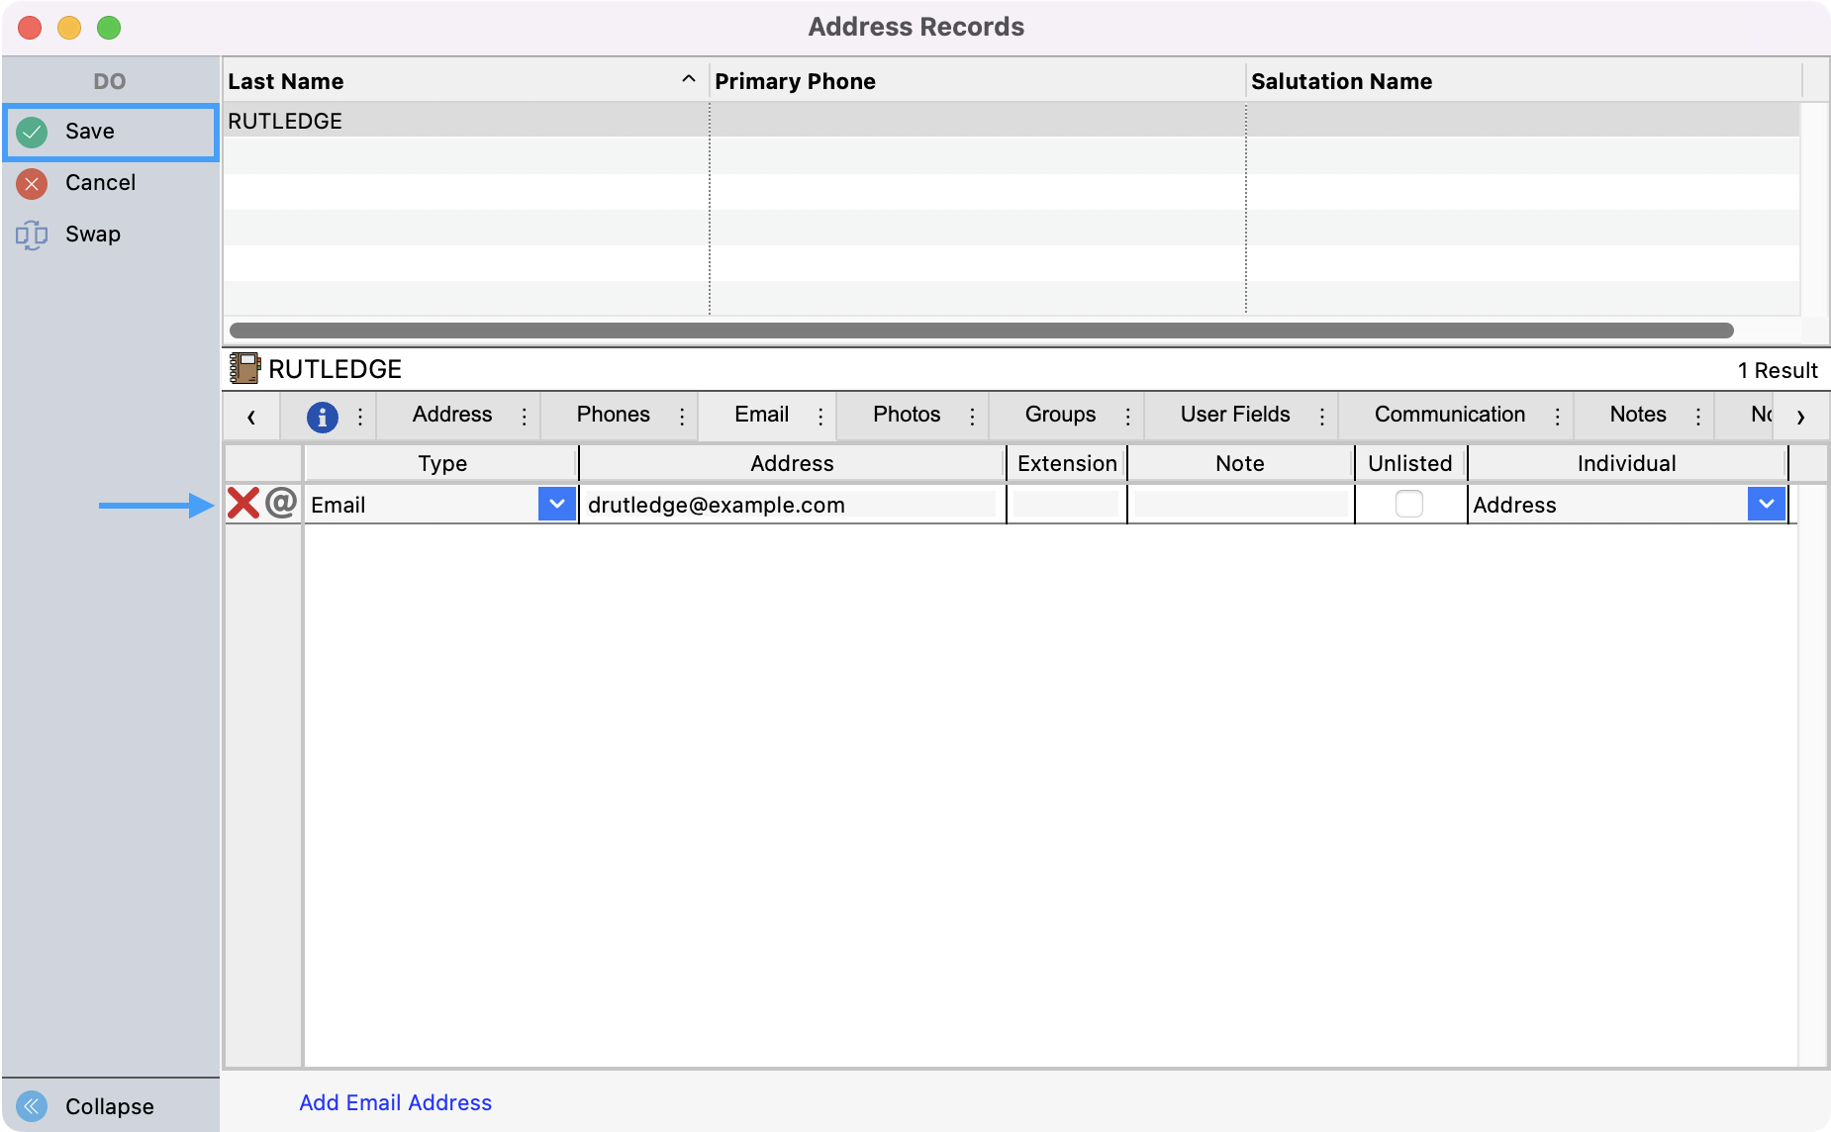Viewport: 1831px width, 1132px height.
Task: Open the User Fields tab
Action: 1234,415
